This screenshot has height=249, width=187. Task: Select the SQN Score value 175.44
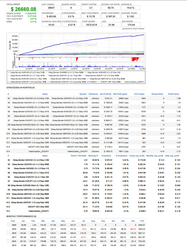click(131, 25)
